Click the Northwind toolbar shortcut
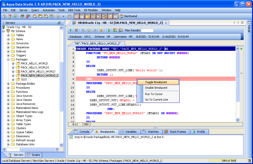 (x=129, y=16)
